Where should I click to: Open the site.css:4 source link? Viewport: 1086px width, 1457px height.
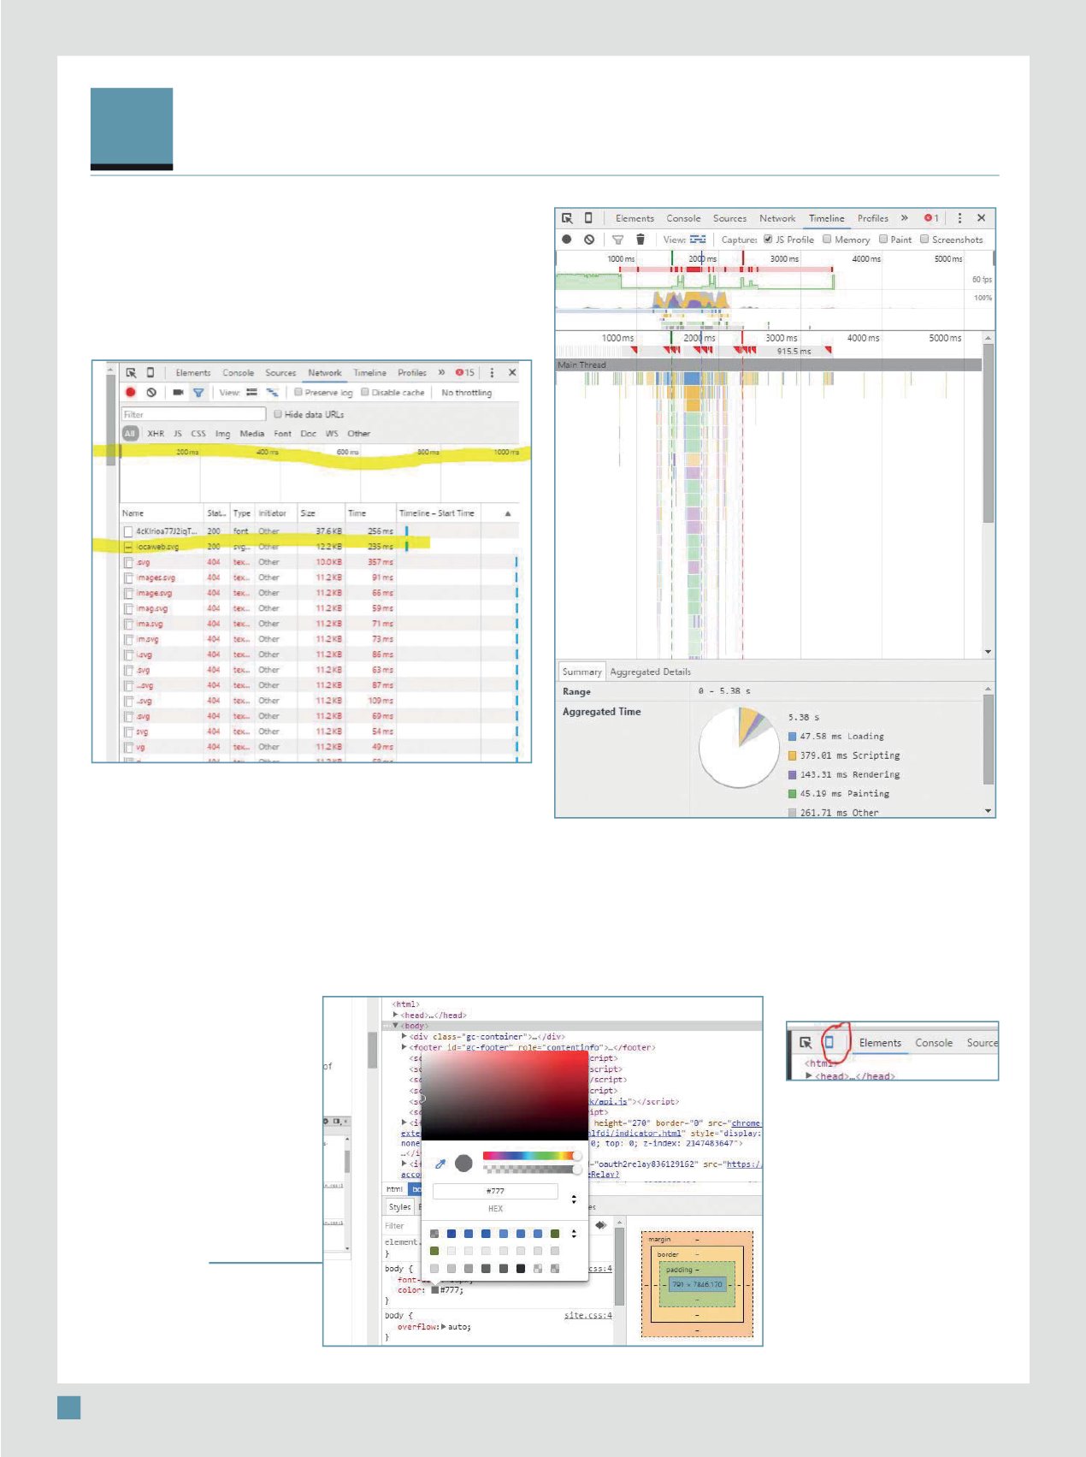587,1315
